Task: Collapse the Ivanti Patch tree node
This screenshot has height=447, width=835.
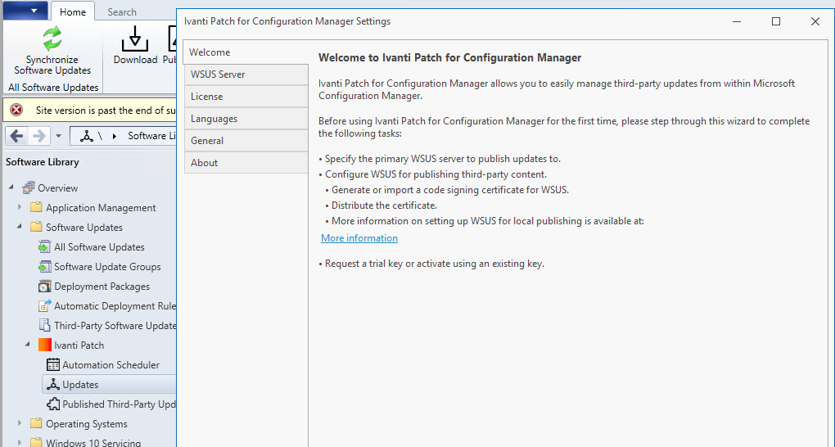Action: click(28, 345)
